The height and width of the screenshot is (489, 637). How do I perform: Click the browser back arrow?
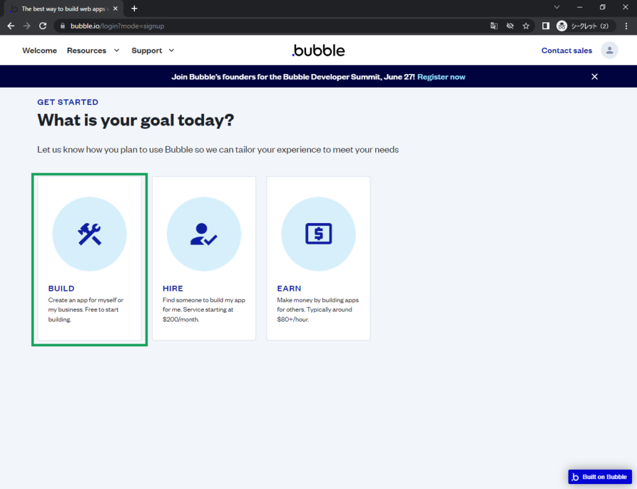click(11, 26)
